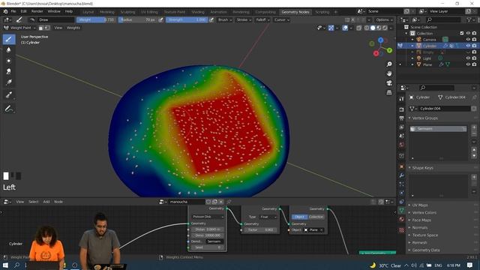Click the Plane object field in node
This screenshot has height=270, width=480.
(313, 230)
